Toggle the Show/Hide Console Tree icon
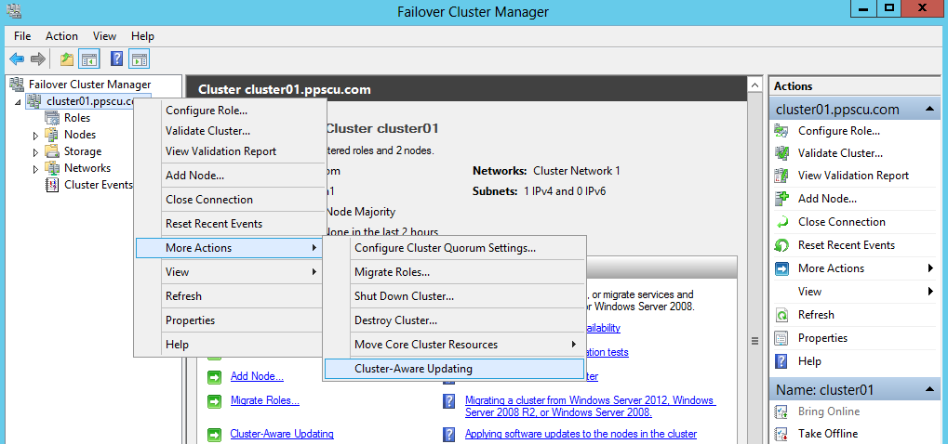Screen dimensions: 948x444 coord(89,59)
